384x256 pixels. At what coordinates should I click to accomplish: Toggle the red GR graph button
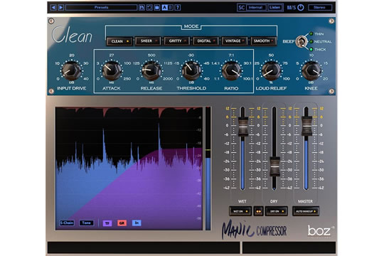tap(122, 223)
